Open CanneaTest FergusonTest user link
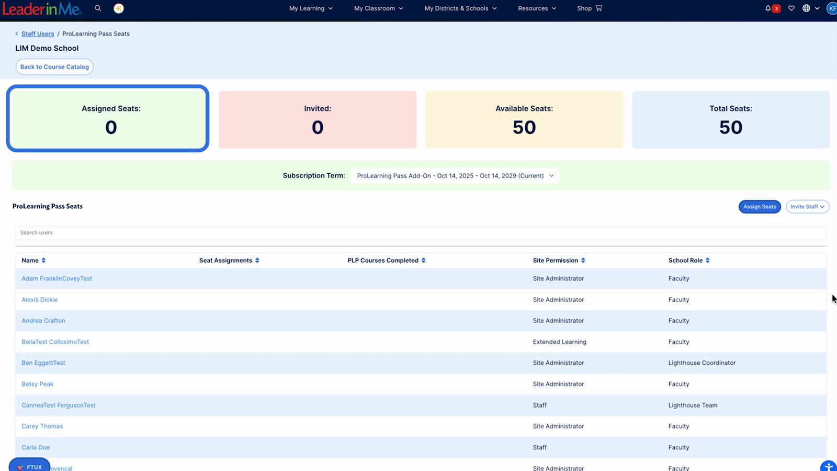 point(59,405)
